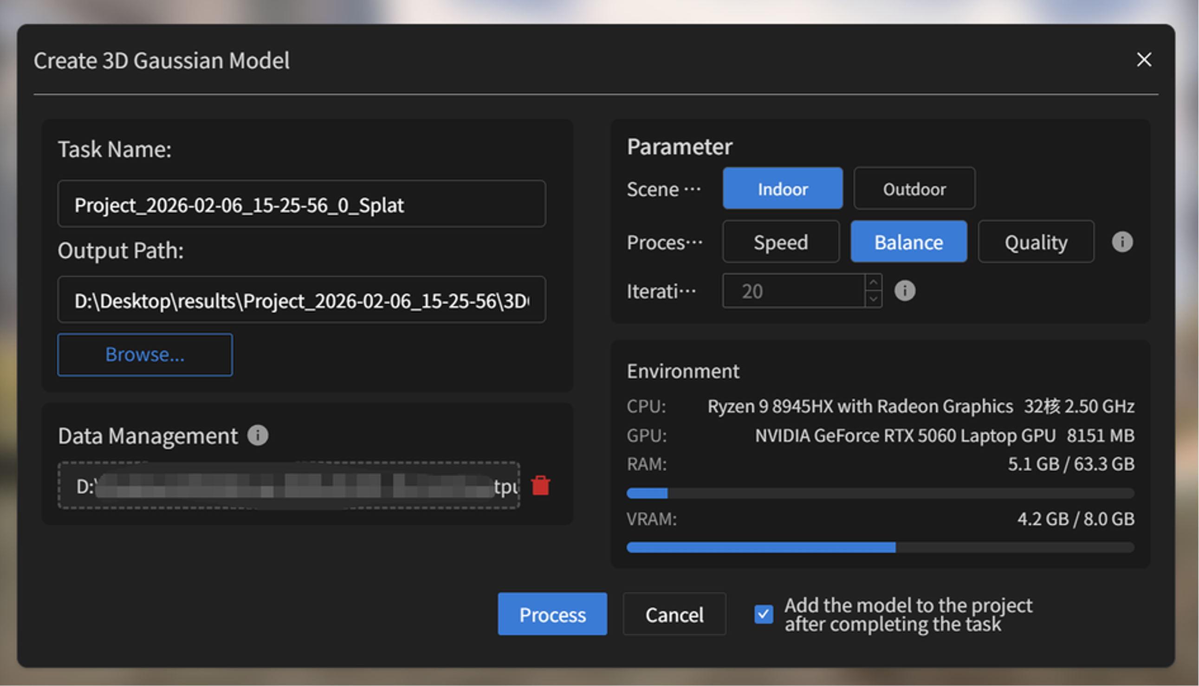This screenshot has width=1199, height=686.
Task: Click the Cancel button
Action: click(x=674, y=614)
